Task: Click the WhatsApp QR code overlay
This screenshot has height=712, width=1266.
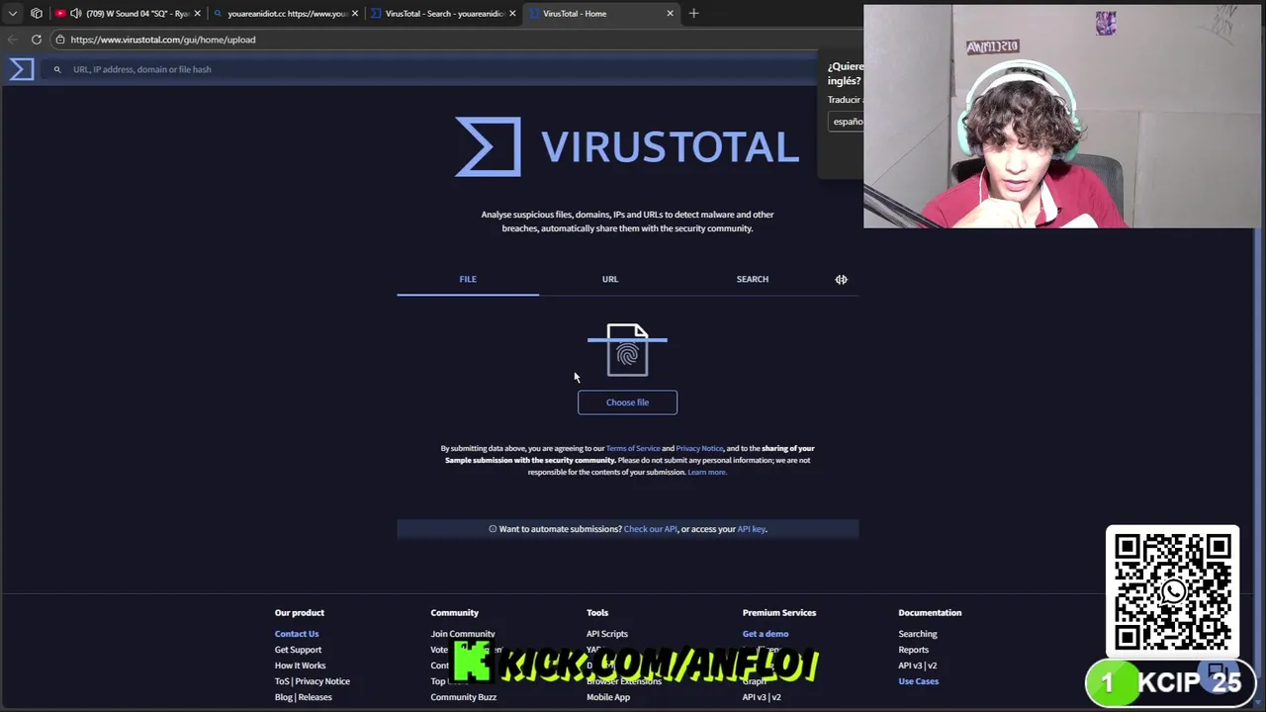Action: pos(1173,591)
